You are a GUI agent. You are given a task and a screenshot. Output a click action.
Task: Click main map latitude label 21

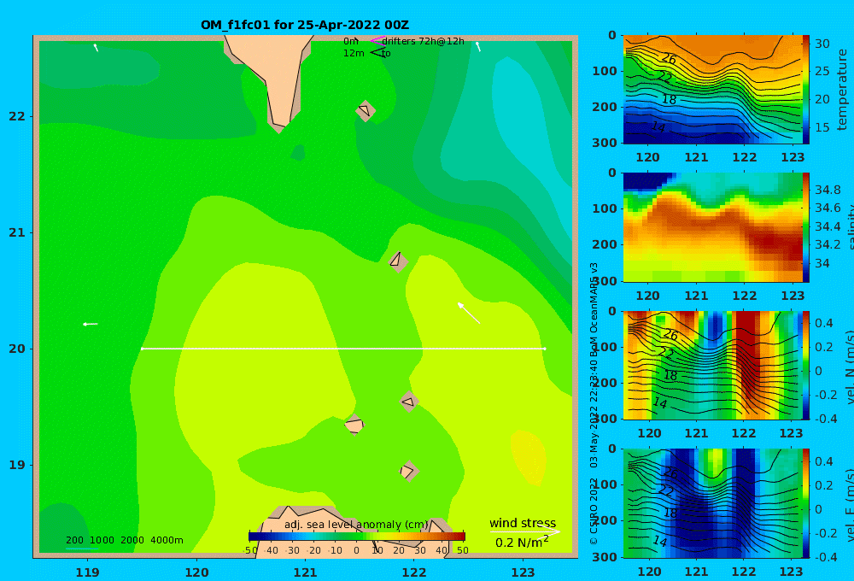coord(17,232)
